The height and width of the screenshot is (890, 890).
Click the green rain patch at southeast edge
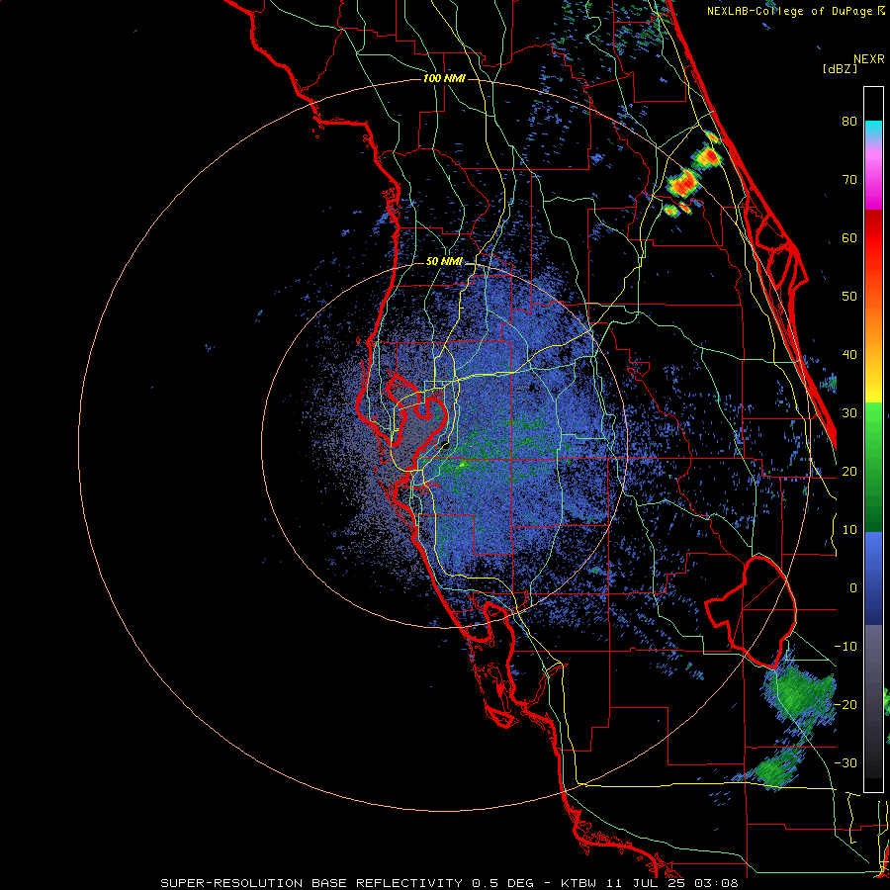point(800,692)
